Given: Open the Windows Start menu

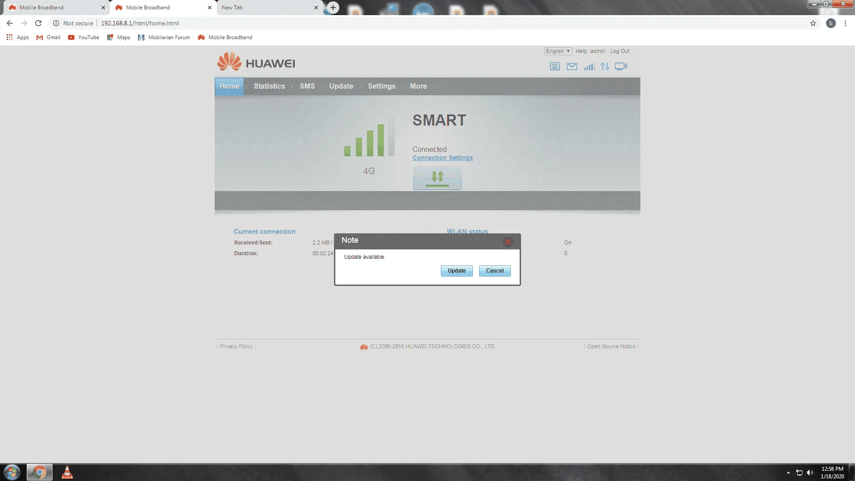Looking at the screenshot, I should [x=12, y=472].
